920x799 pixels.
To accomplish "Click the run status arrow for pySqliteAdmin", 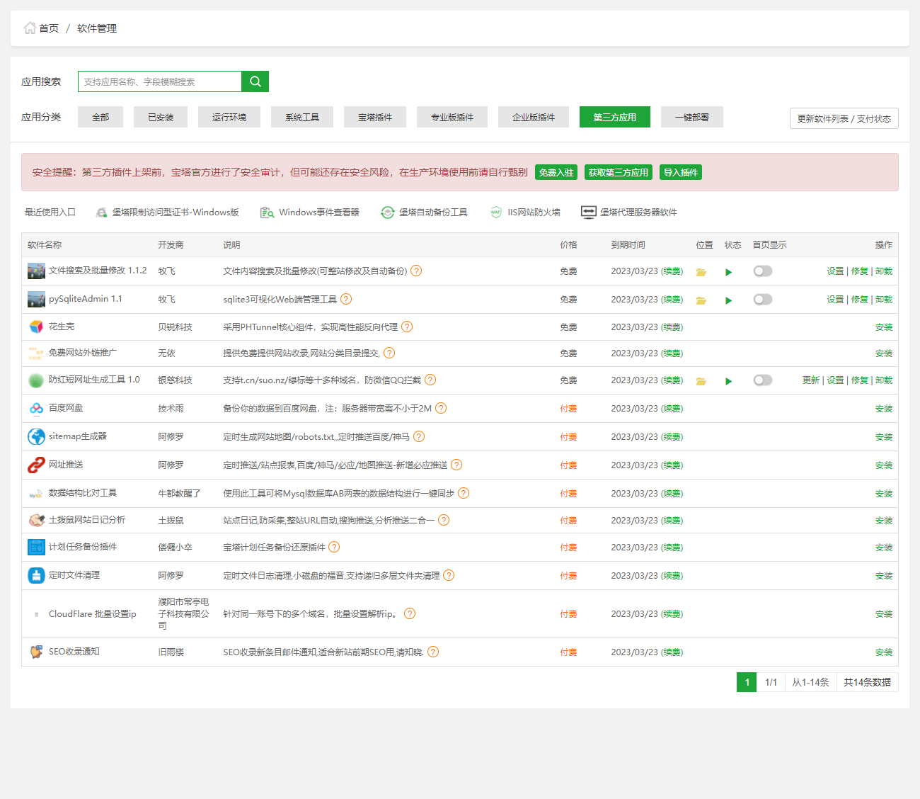I will [729, 300].
